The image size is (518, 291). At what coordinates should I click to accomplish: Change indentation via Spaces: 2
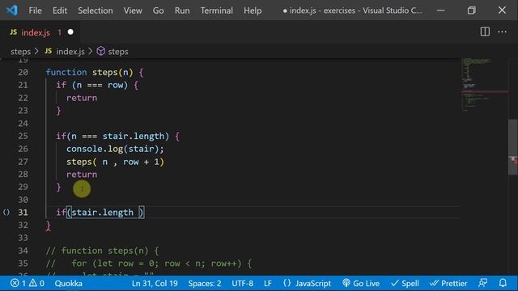pos(205,284)
